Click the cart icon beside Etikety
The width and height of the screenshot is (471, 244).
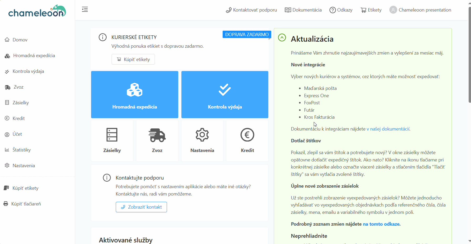click(x=364, y=10)
